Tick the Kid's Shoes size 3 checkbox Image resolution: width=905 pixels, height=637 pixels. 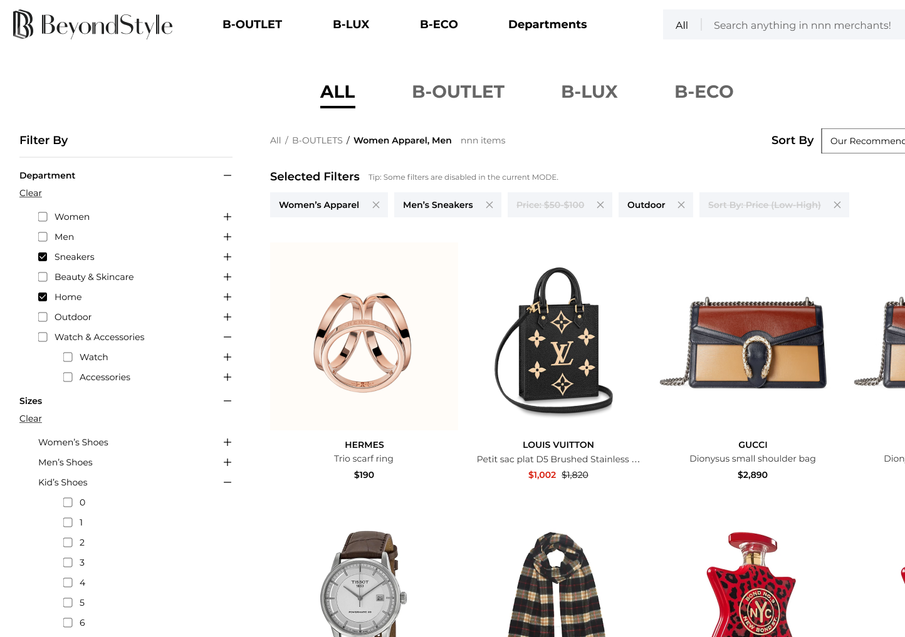coord(68,562)
